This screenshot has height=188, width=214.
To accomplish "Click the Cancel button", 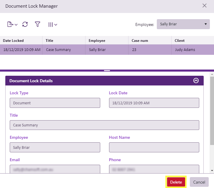I will 199,182.
